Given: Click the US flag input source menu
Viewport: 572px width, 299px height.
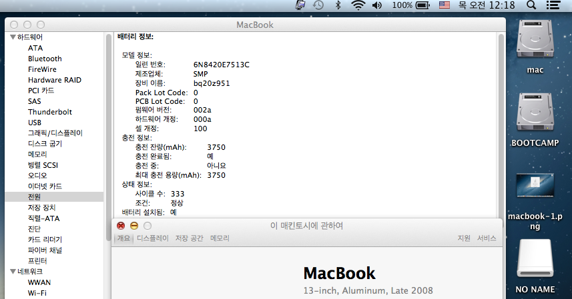Looking at the screenshot, I should coord(445,5).
